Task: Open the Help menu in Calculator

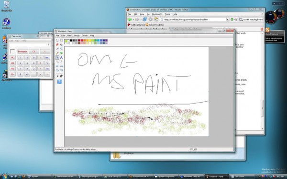Action: point(24,41)
